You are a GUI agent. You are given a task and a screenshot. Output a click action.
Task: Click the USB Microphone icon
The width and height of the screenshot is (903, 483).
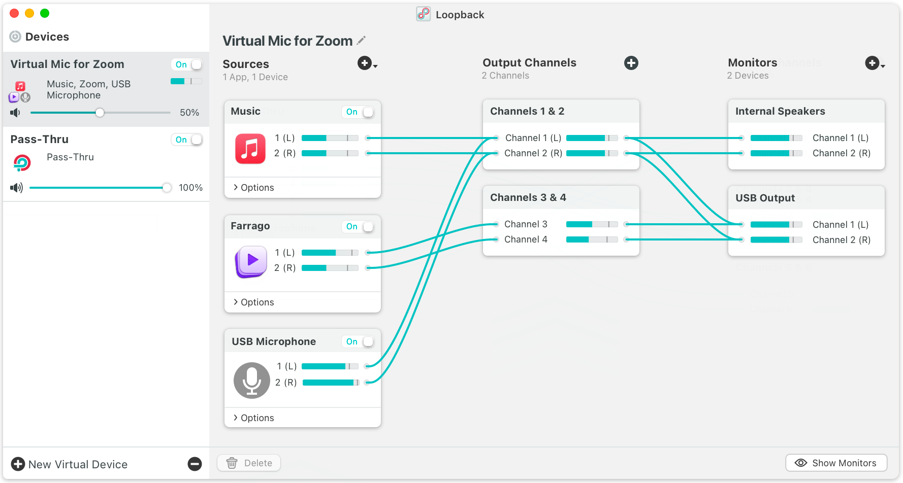click(252, 381)
